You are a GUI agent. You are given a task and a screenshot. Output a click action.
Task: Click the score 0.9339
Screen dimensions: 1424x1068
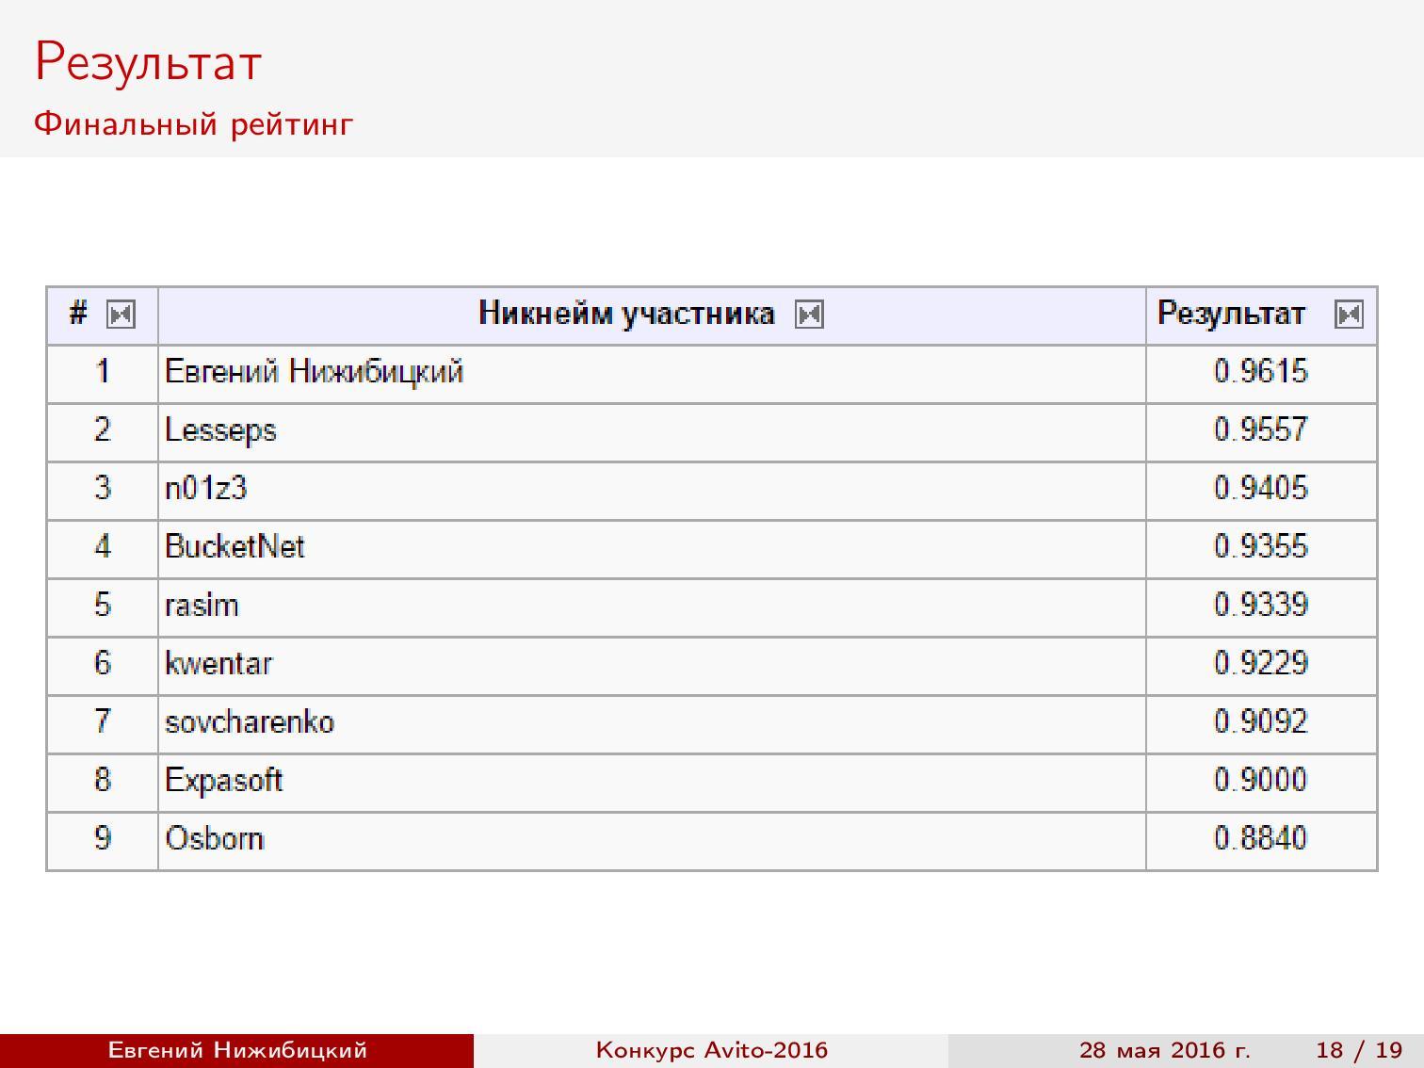[1261, 605]
